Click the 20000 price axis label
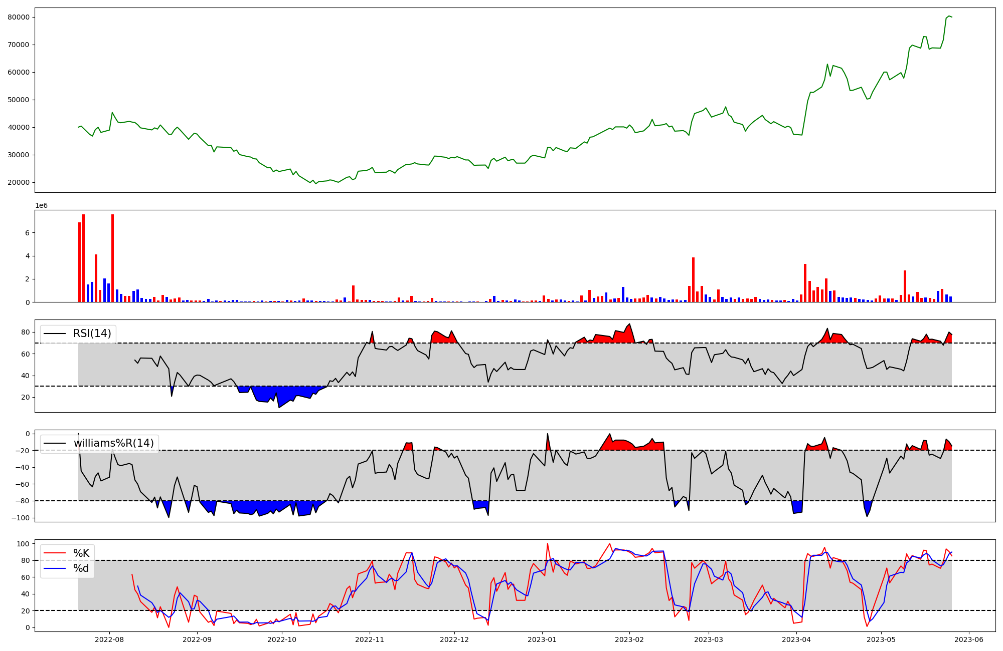This screenshot has height=651, width=1003. pos(19,182)
